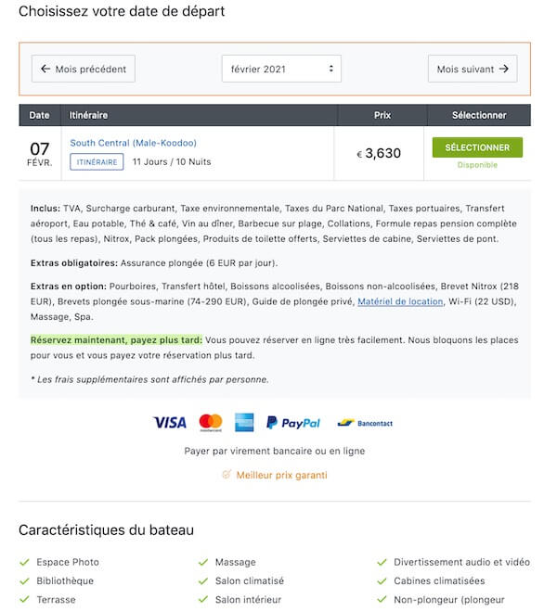557x612 pixels.
Task: Click the Espace Photo checkmark icon
Action: click(x=24, y=562)
